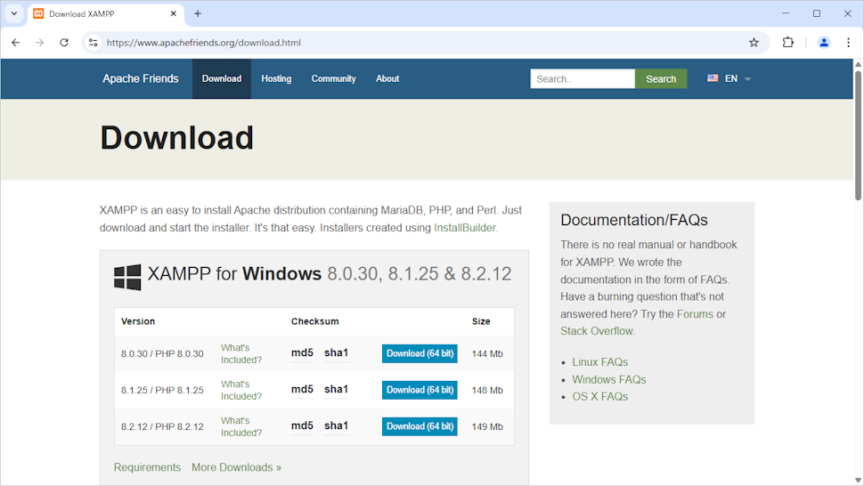
Task: Click the scrollbar down arrow
Action: click(x=858, y=481)
